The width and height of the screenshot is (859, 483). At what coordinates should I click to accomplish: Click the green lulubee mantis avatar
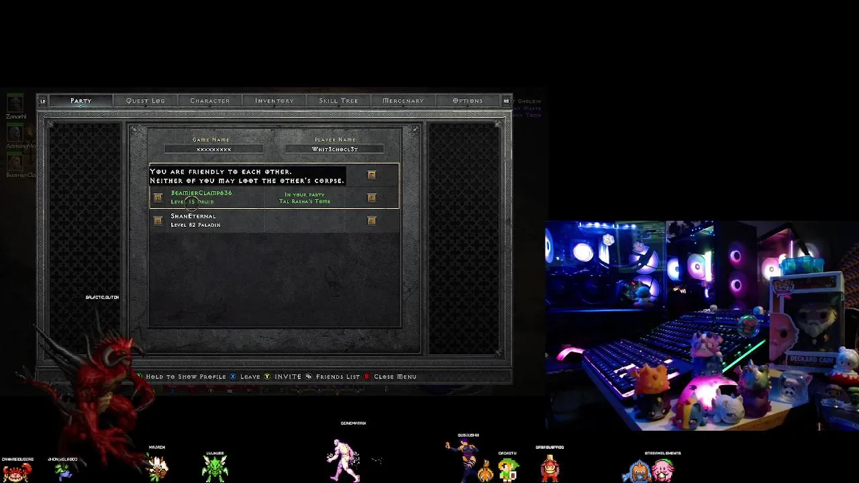coord(215,468)
